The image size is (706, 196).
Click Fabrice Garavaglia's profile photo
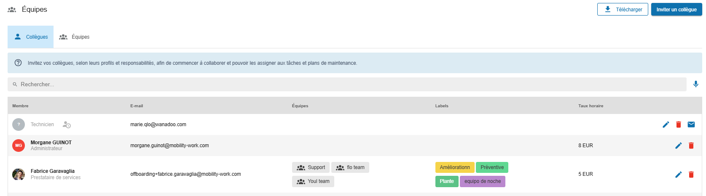[19, 174]
